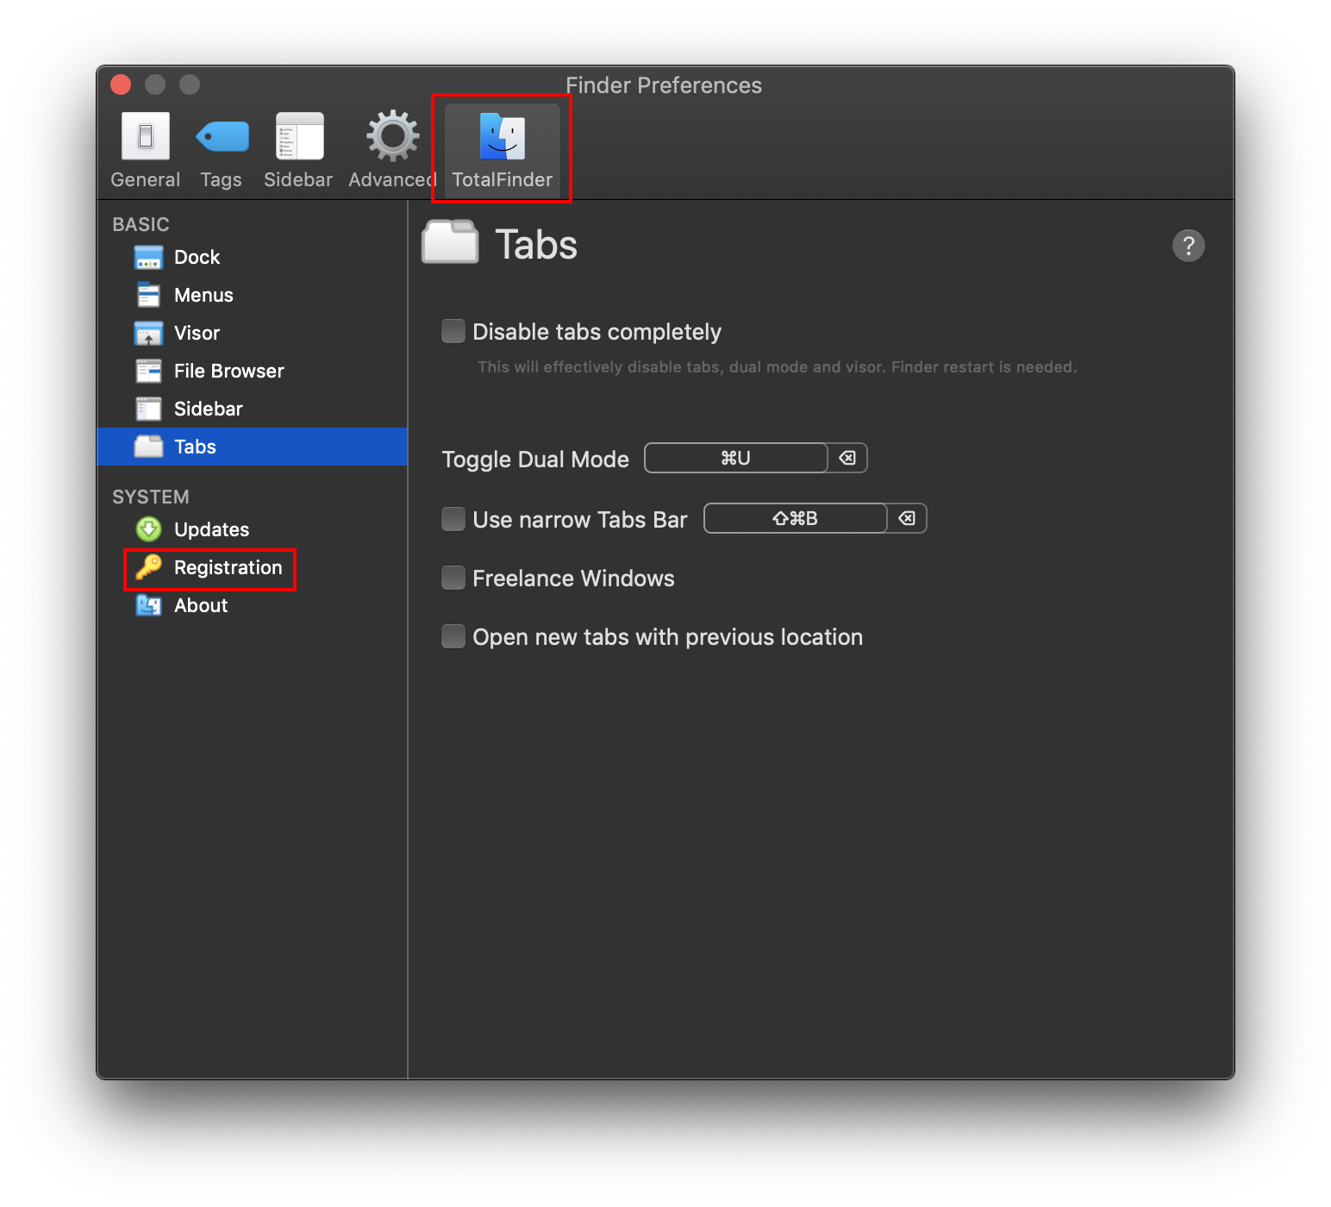Switch to the Menus section
The width and height of the screenshot is (1331, 1207).
(x=203, y=294)
